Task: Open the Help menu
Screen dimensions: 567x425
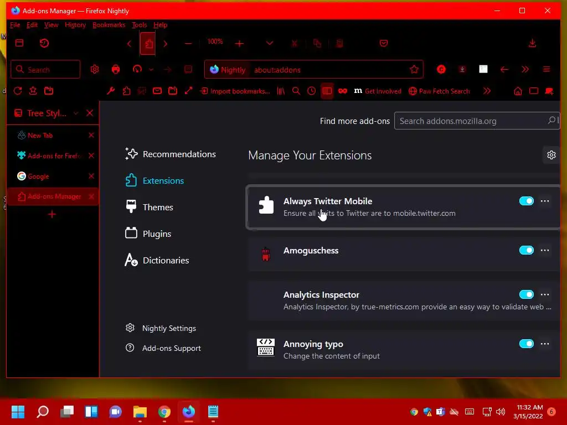Action: pyautogui.click(x=160, y=25)
